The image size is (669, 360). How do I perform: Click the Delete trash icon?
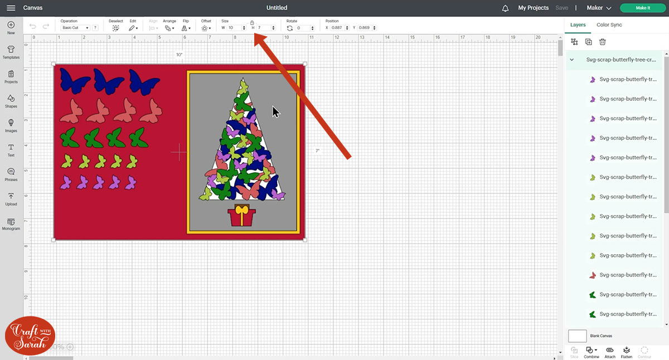(x=603, y=42)
